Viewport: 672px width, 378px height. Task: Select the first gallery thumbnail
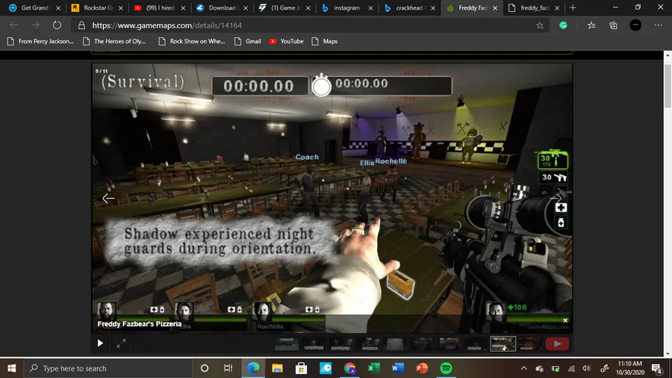point(287,344)
